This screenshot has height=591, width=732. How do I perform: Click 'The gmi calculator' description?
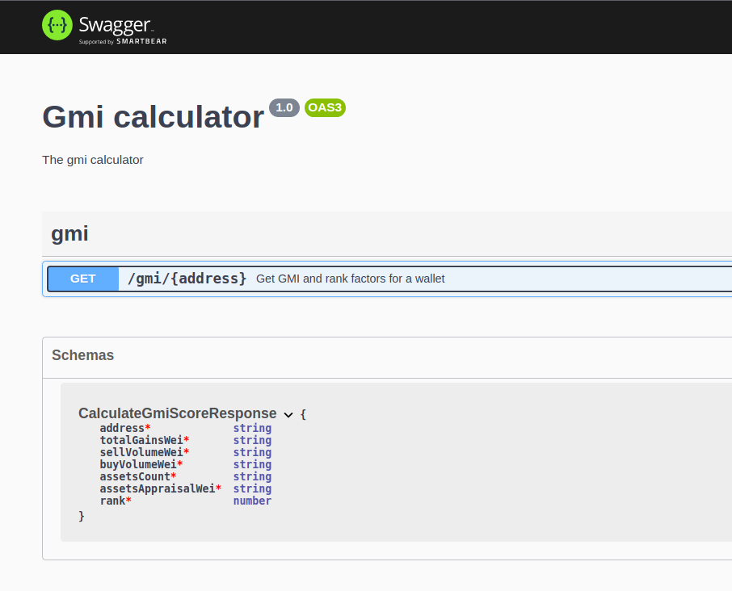click(92, 160)
